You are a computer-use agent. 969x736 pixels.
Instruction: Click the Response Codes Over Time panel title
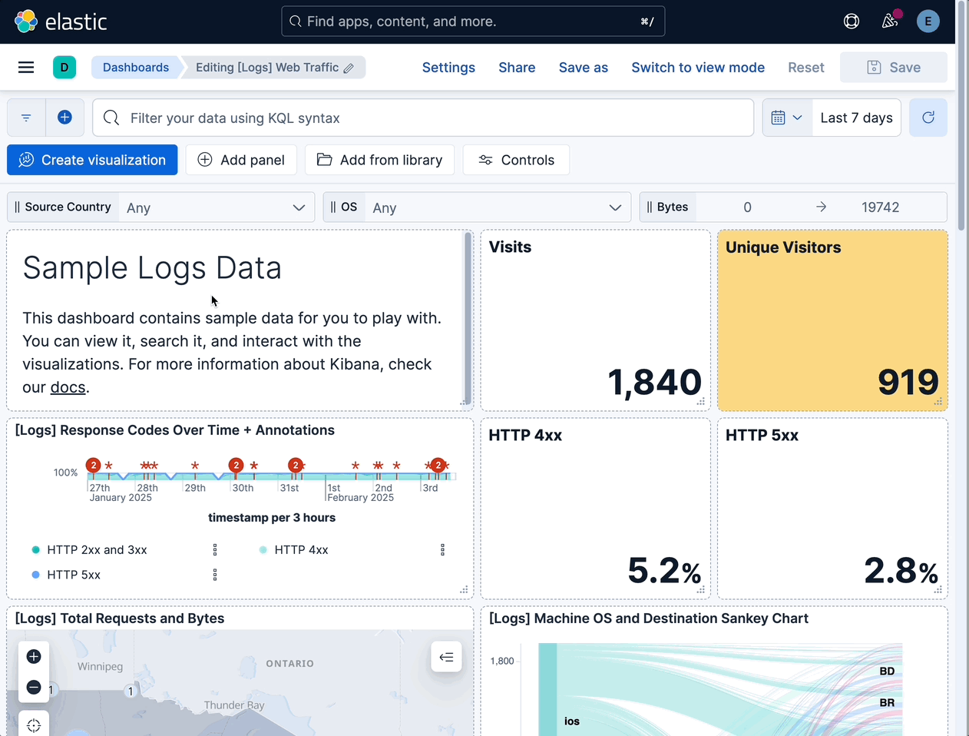(x=175, y=430)
